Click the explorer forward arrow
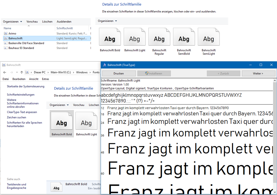 click(x=11, y=72)
